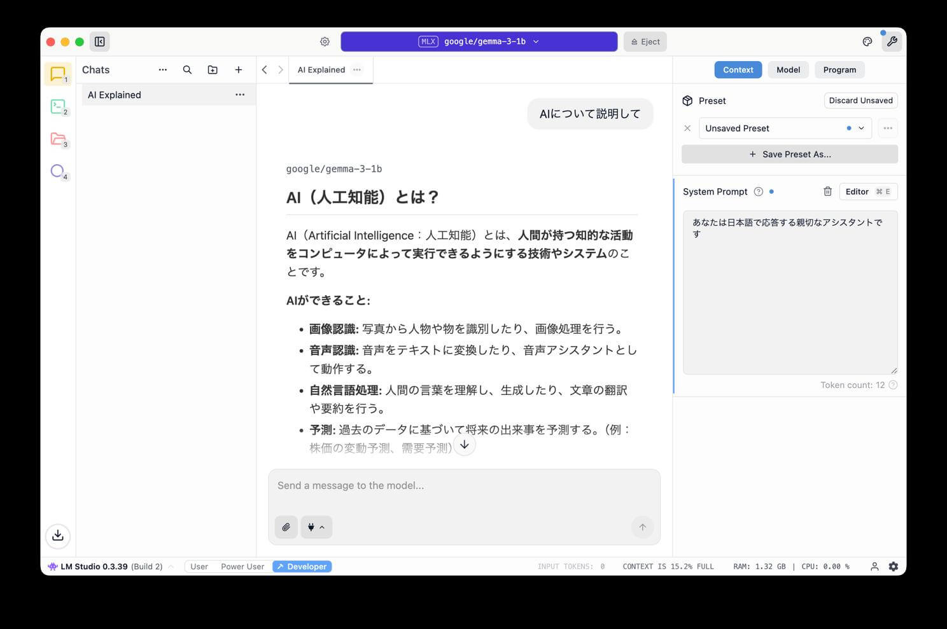Screen dimensions: 947x629
Task: Open the Discover magnifier sidebar icon
Action: coord(58,171)
